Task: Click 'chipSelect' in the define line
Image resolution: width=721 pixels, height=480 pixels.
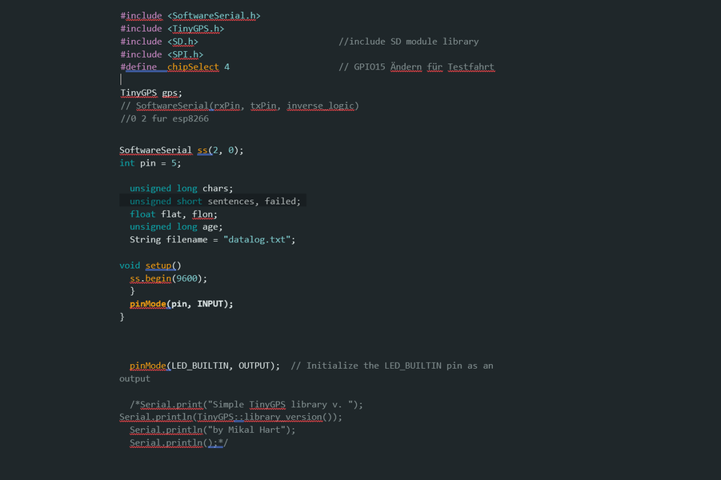Action: coord(193,67)
